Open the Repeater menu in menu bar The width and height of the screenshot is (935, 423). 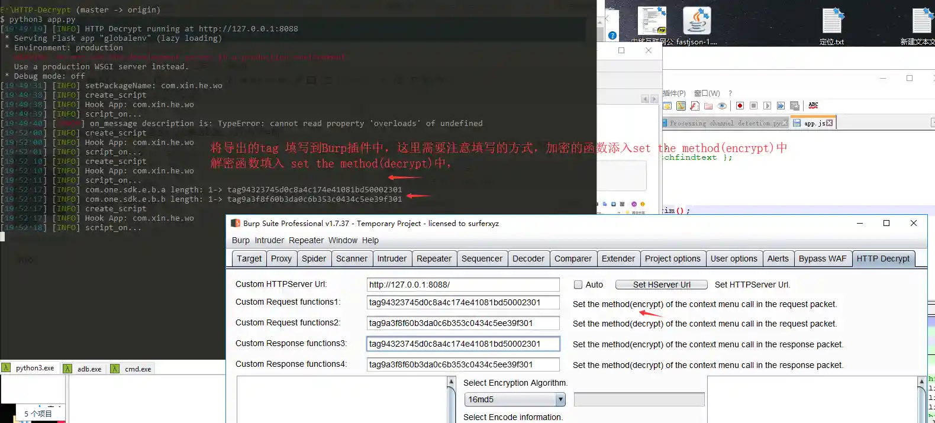click(x=306, y=240)
